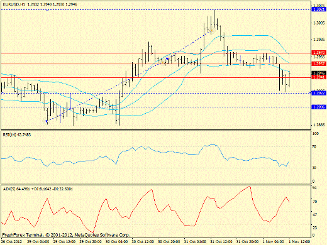Click the 29 Oct 04:00 time label
This screenshot has height=245, width=327.
[x=38, y=242]
